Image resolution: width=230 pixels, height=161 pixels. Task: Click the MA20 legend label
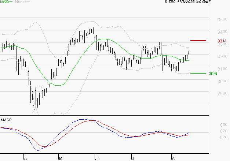point(5,2)
